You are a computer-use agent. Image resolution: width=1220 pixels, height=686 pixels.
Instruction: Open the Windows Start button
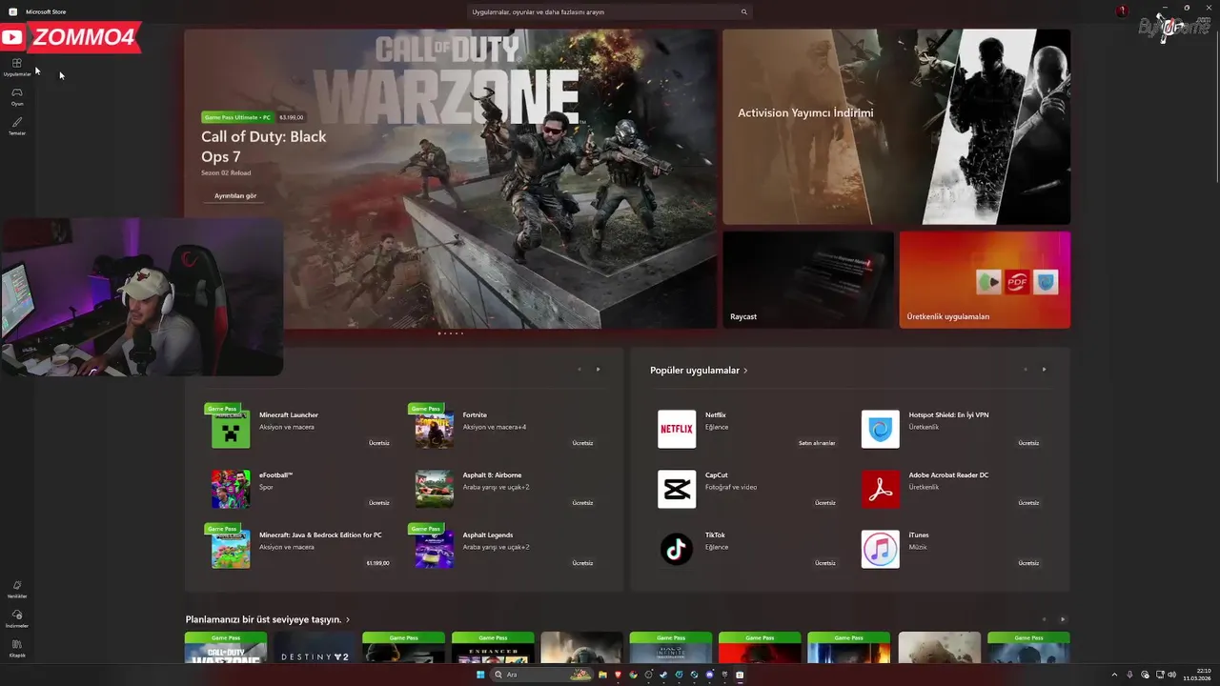[480, 675]
